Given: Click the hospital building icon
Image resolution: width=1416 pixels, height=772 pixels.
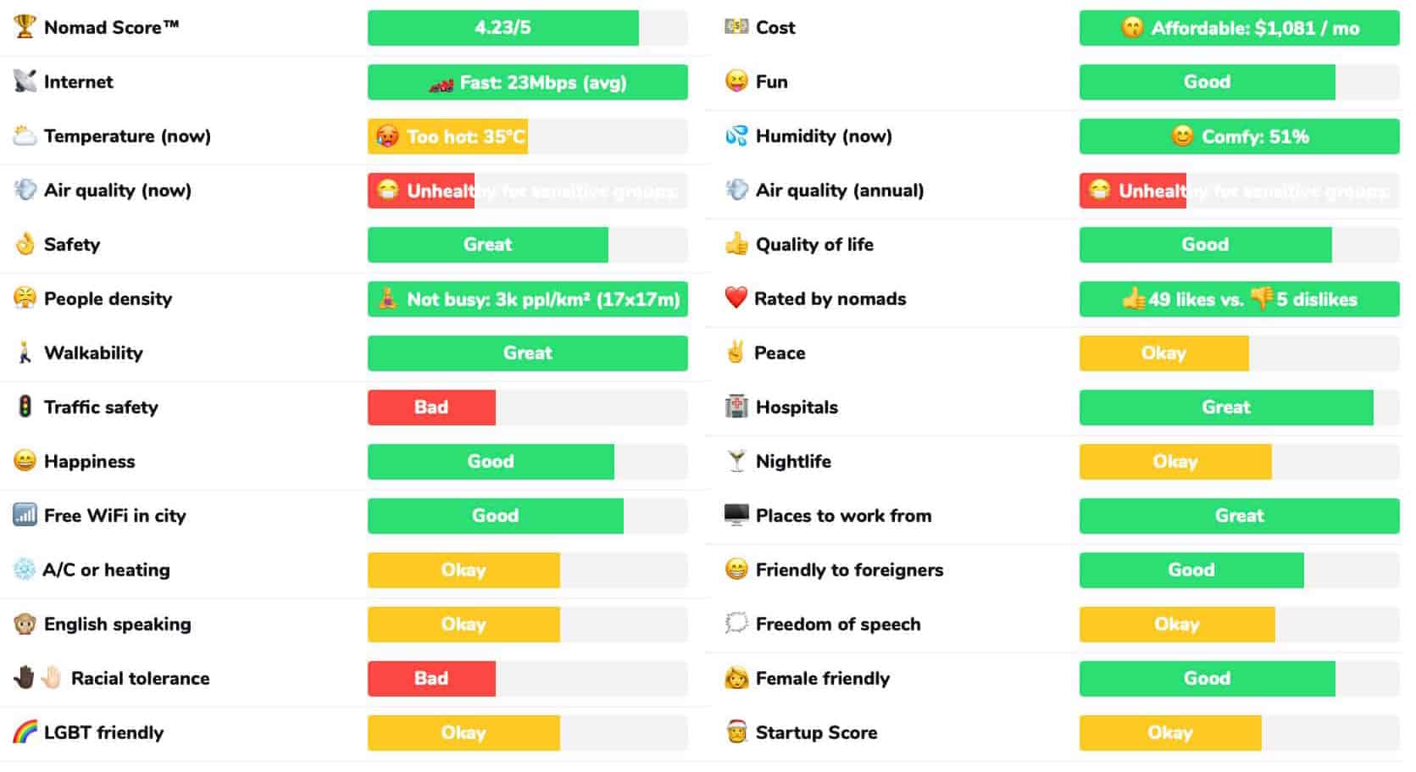Looking at the screenshot, I should [x=736, y=407].
